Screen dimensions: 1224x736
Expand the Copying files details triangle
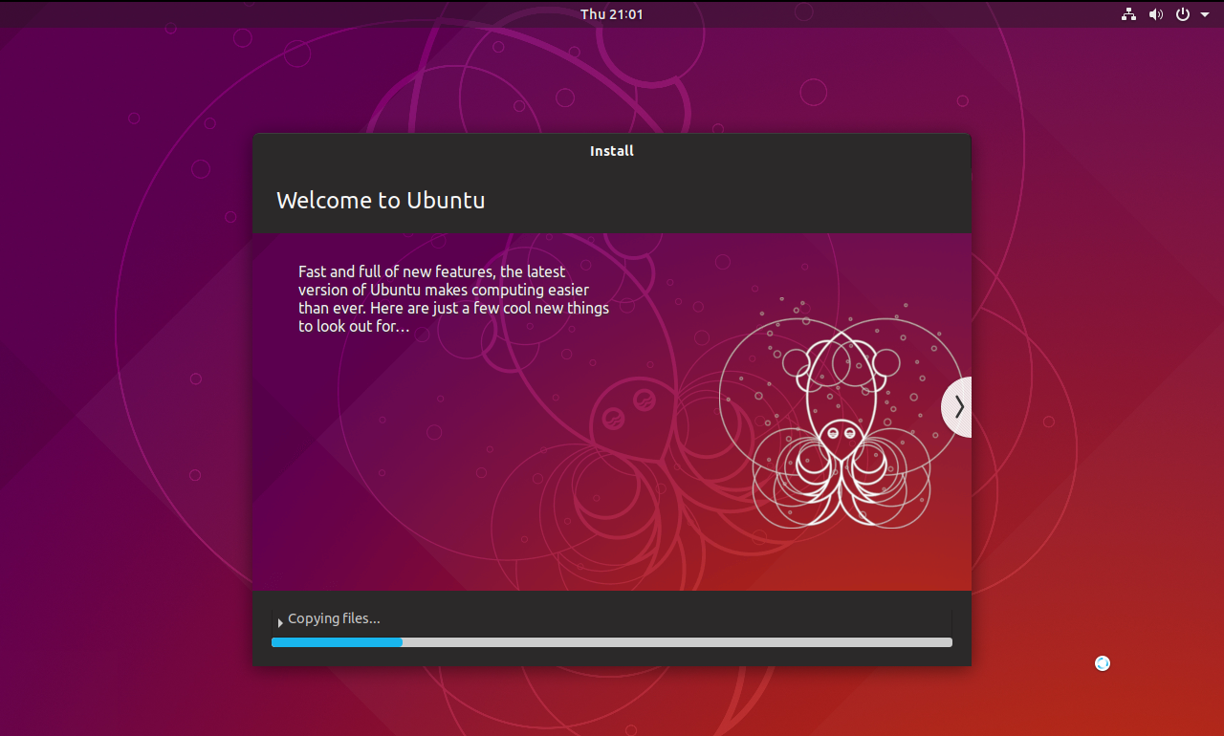pos(279,622)
